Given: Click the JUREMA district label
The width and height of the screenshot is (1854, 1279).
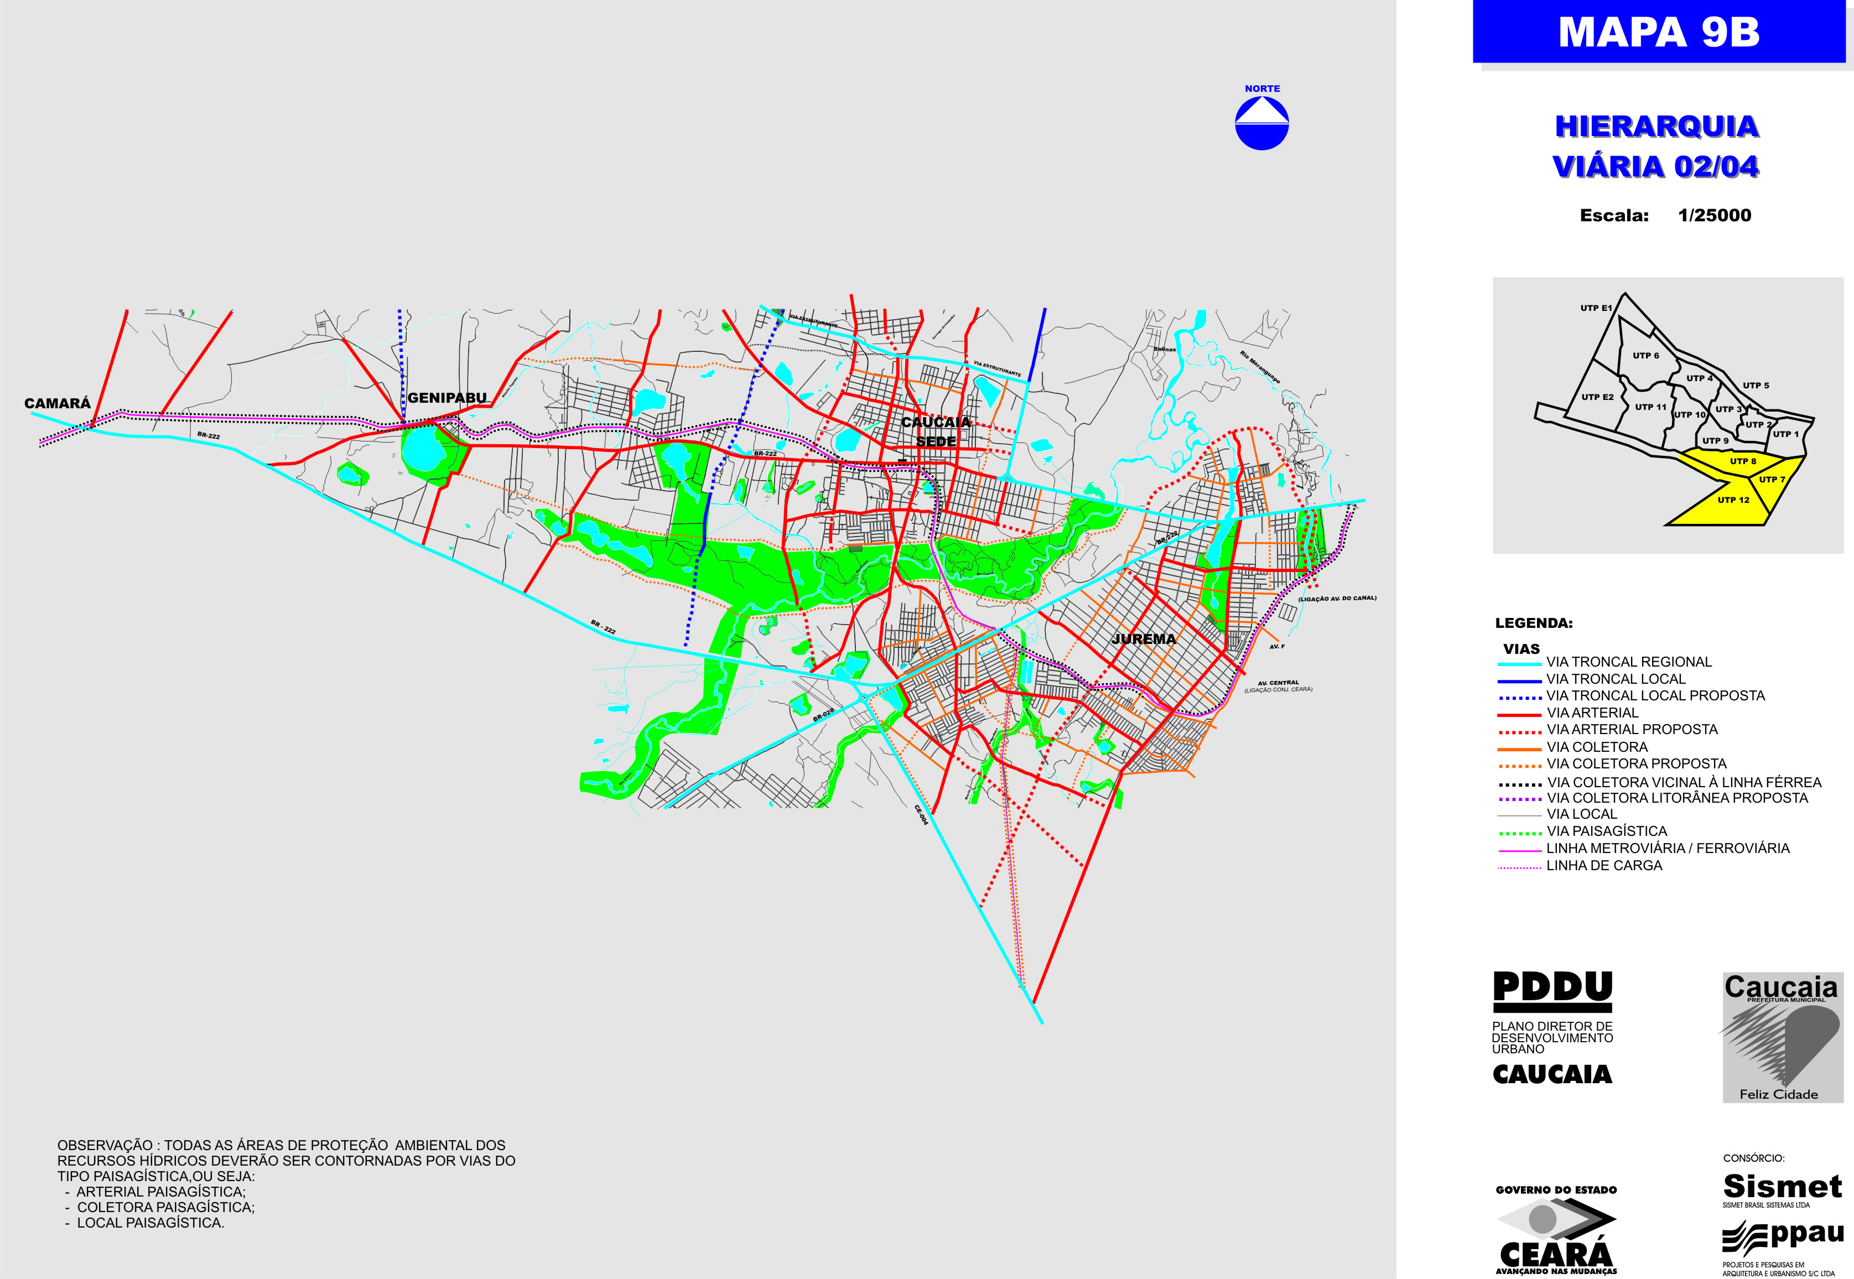Looking at the screenshot, I should [x=1144, y=639].
